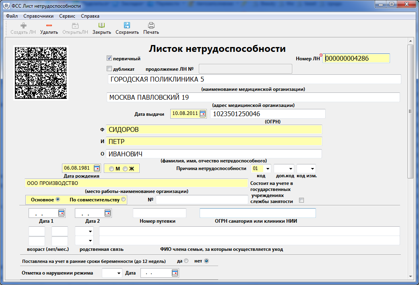419x285 pixels.
Task: Maximize the ФСС Лист нетрудоспособности window
Action: (392, 4)
